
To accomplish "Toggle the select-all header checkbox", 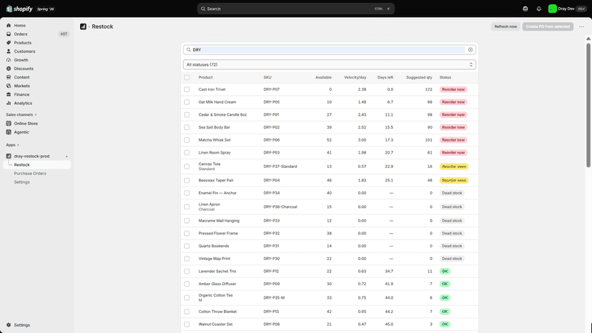I will 187,77.
